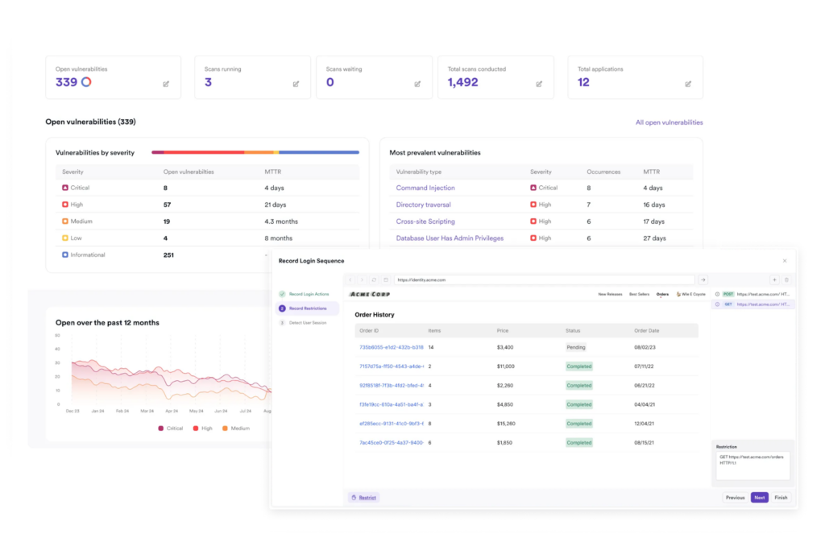Image resolution: width=825 pixels, height=538 pixels.
Task: Toggle Medium series in chart legend
Action: (x=236, y=428)
